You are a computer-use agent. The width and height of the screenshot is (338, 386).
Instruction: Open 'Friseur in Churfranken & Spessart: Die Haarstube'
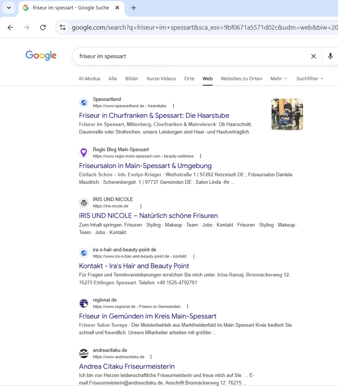click(x=154, y=116)
